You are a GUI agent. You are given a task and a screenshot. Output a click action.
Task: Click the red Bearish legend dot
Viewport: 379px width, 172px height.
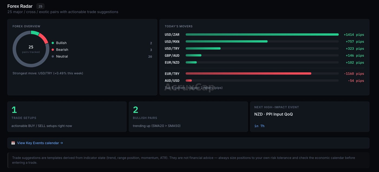pyautogui.click(x=53, y=50)
